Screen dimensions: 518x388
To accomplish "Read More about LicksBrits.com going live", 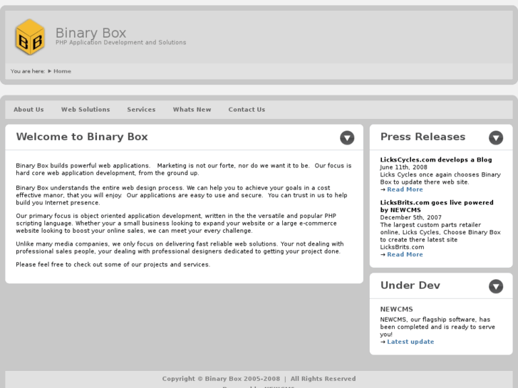I will pos(405,255).
